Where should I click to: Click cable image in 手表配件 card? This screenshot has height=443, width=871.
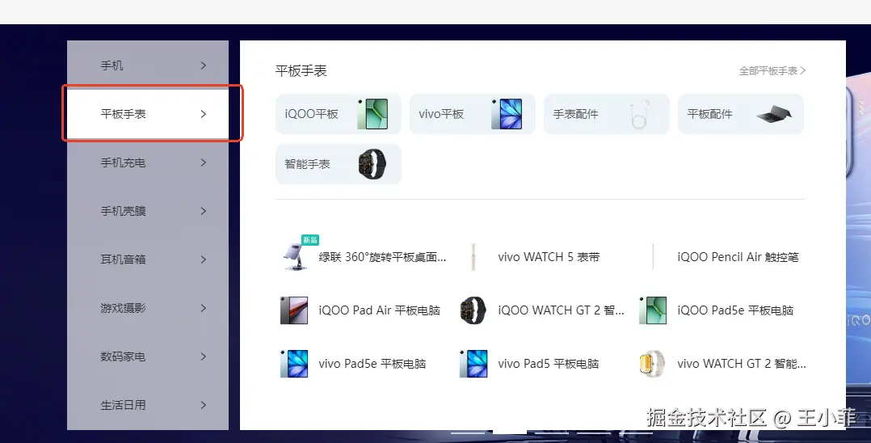pos(641,115)
